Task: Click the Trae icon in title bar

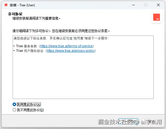Action: click(x=6, y=5)
